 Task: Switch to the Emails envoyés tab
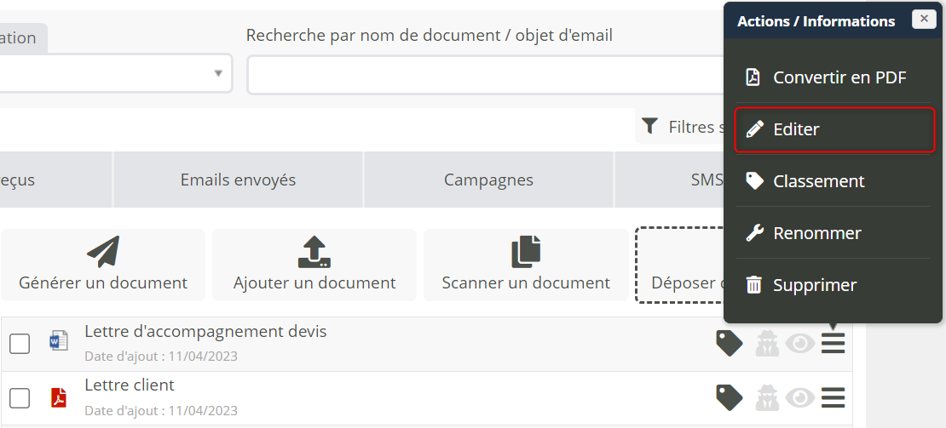click(x=238, y=180)
